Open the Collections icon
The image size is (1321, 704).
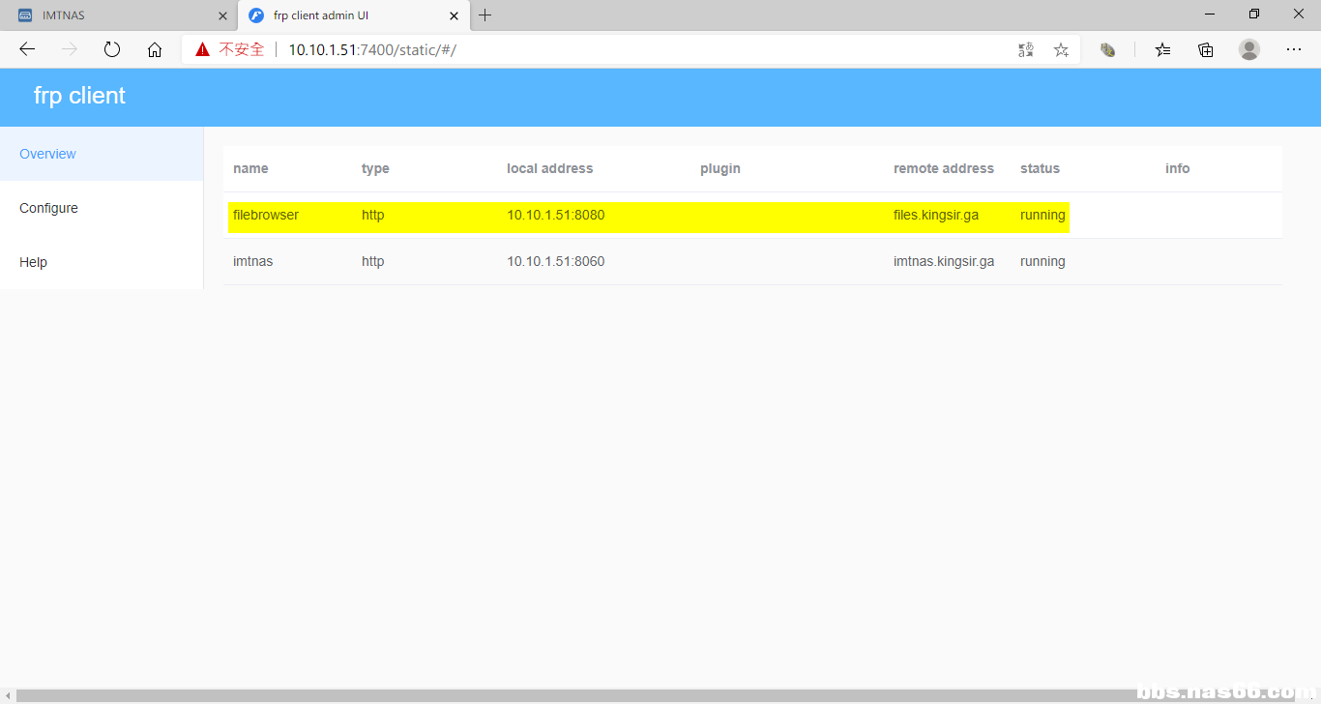click(x=1206, y=49)
